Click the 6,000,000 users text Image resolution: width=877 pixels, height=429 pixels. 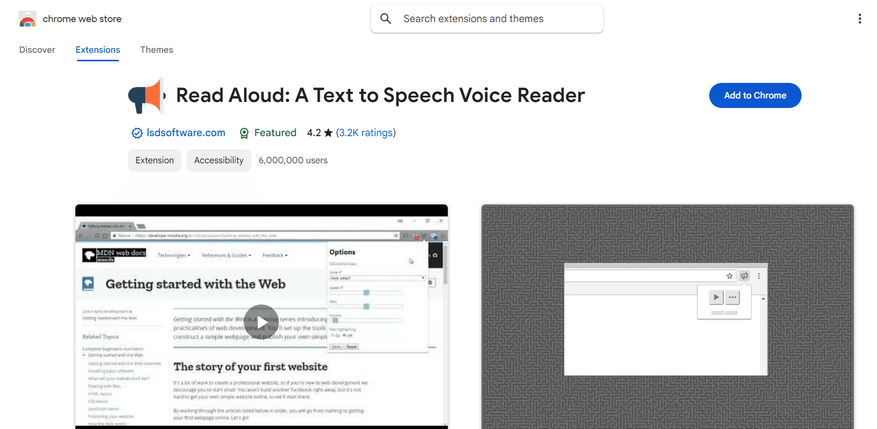(x=293, y=160)
